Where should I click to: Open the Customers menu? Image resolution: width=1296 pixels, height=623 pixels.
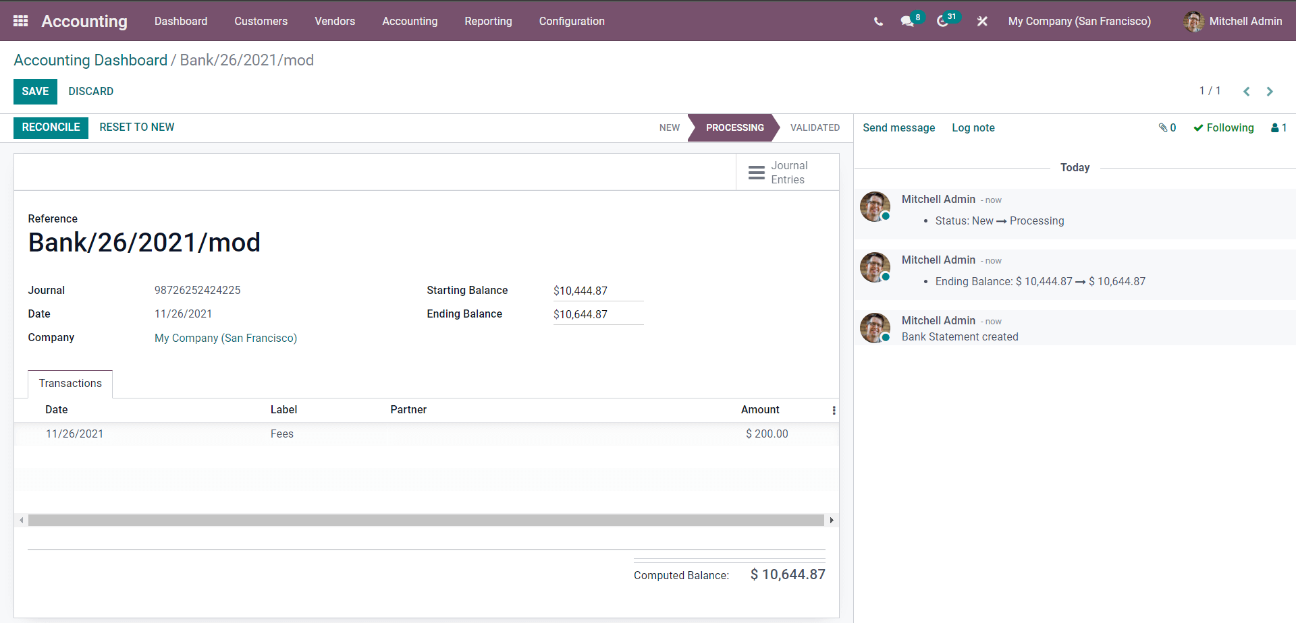(261, 21)
